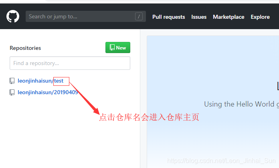Screen dimensions: 279x168
Task: Create a repository with the New button
Action: 118,47
